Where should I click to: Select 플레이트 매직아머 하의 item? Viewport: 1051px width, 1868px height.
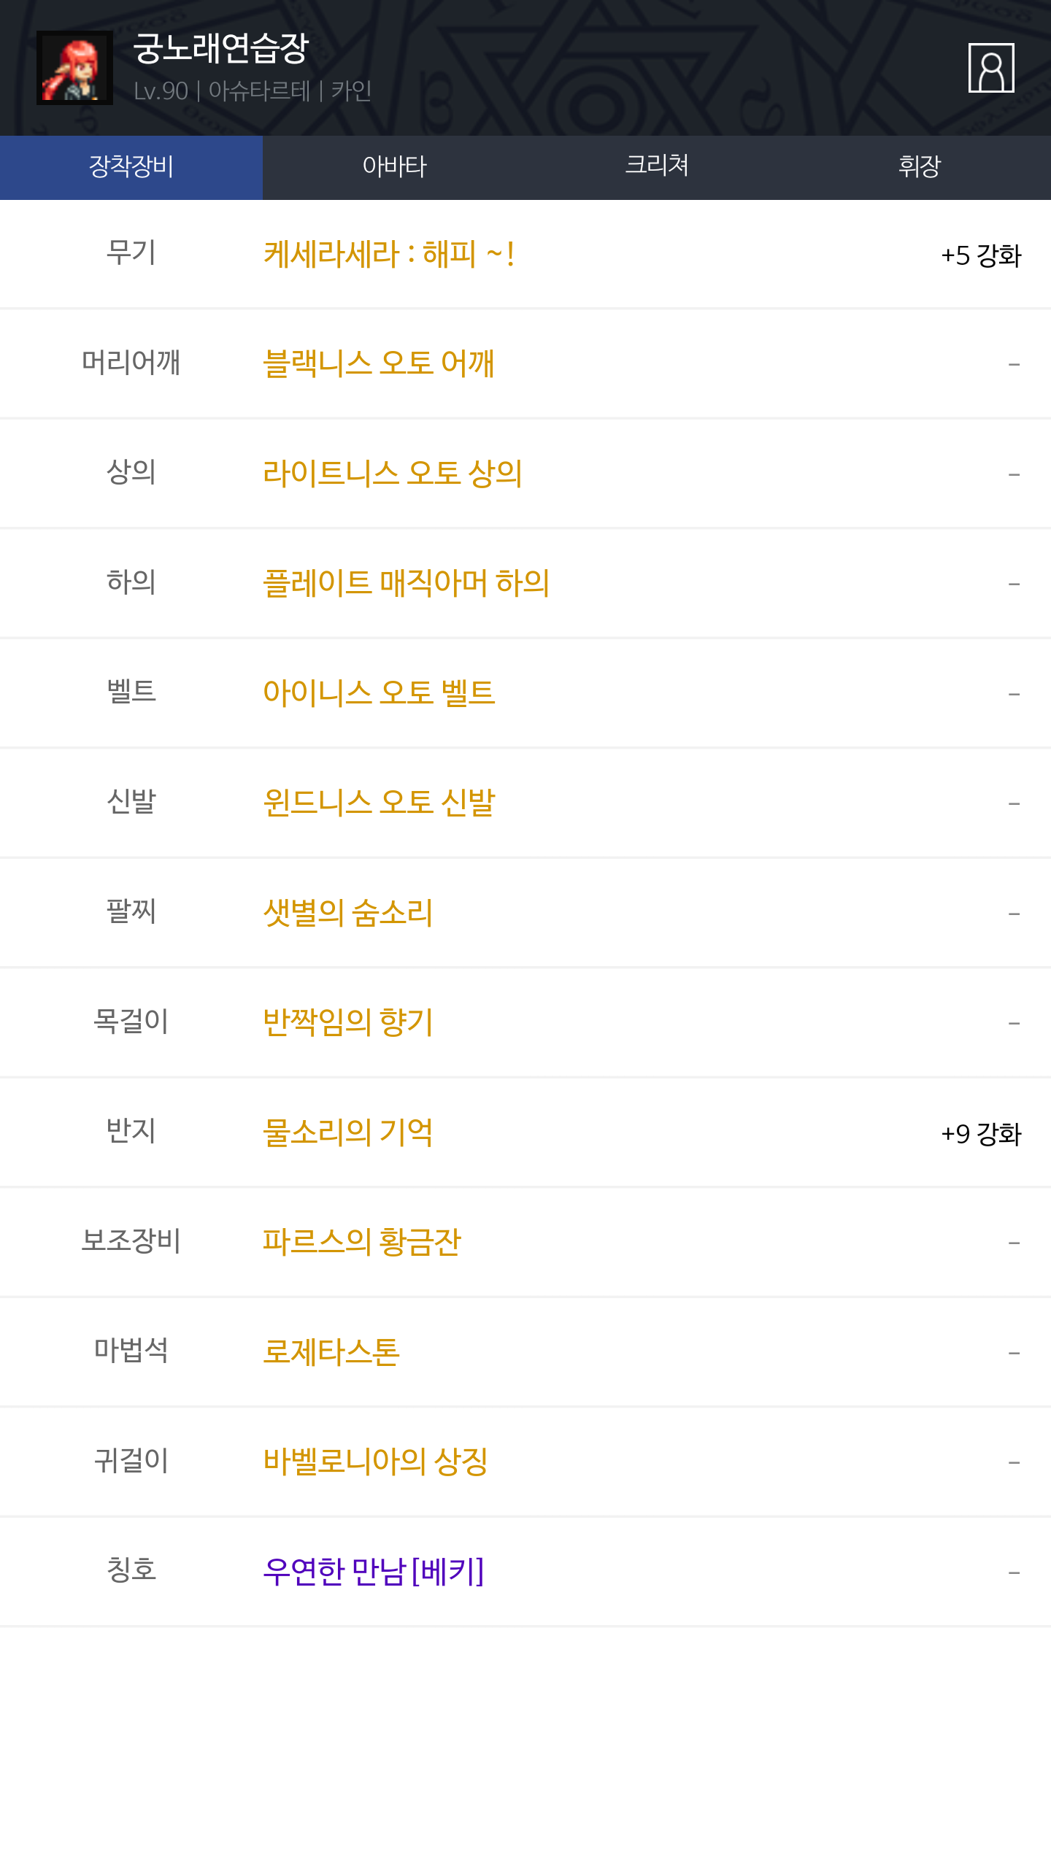(406, 583)
